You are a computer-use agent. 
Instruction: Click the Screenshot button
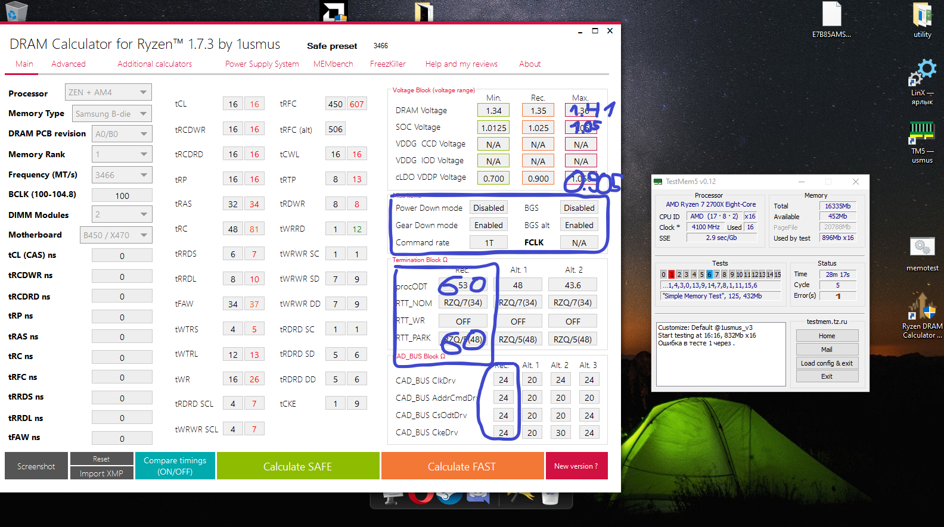36,466
